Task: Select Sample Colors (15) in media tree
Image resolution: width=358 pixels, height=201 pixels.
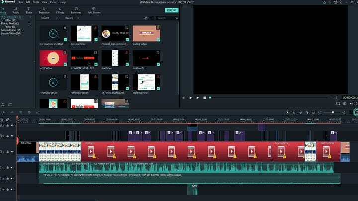Action: coord(11,30)
